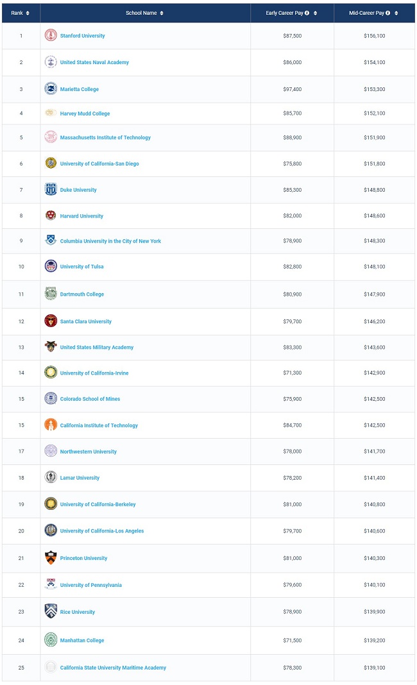Click the Stanford University seal logo

coord(51,35)
